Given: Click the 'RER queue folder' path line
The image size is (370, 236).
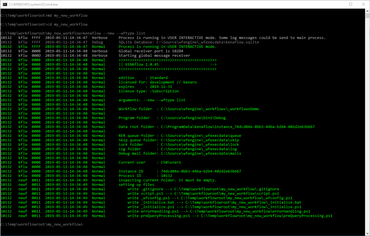Looking at the screenshot, I should [x=180, y=136].
